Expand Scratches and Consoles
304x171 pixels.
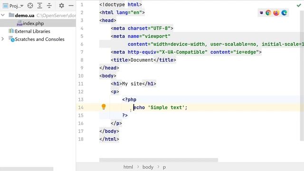pos(3,39)
